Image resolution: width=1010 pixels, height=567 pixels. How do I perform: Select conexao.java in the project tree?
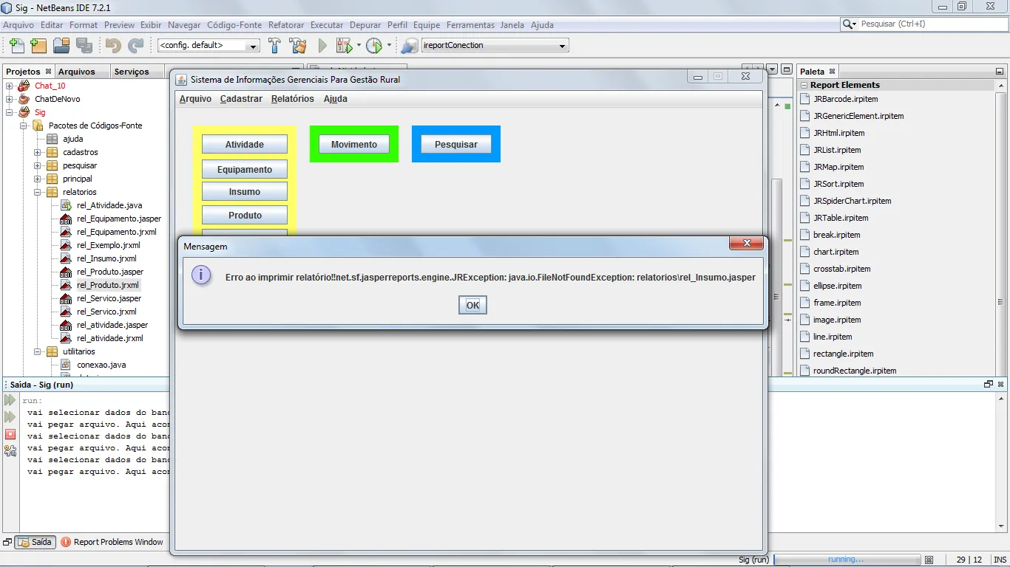(101, 365)
